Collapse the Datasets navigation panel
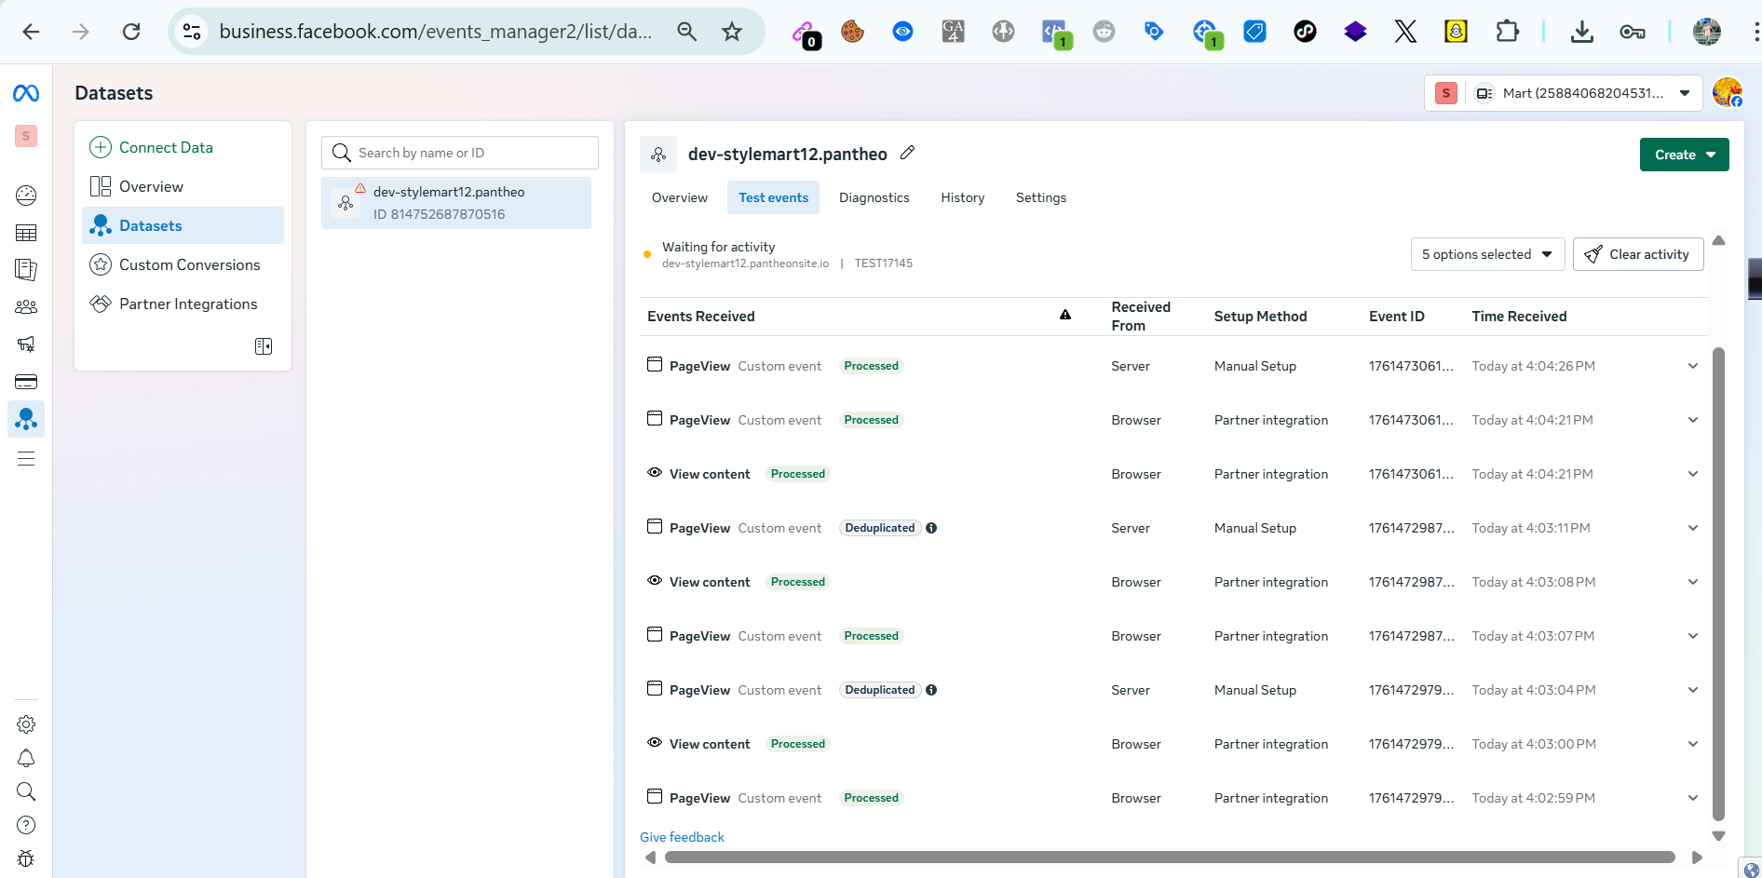This screenshot has height=878, width=1762. coord(264,346)
